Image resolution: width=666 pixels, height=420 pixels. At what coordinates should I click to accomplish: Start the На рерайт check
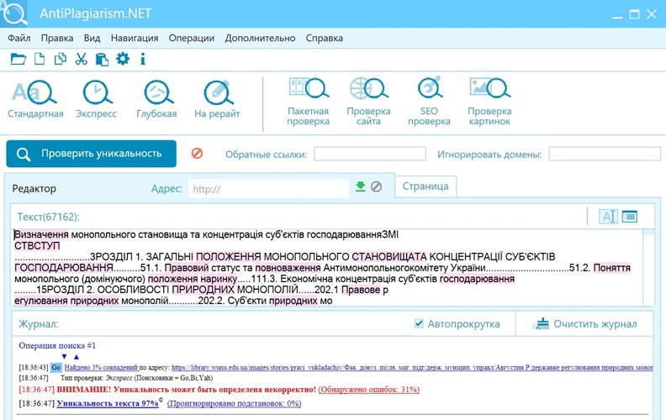pyautogui.click(x=217, y=100)
